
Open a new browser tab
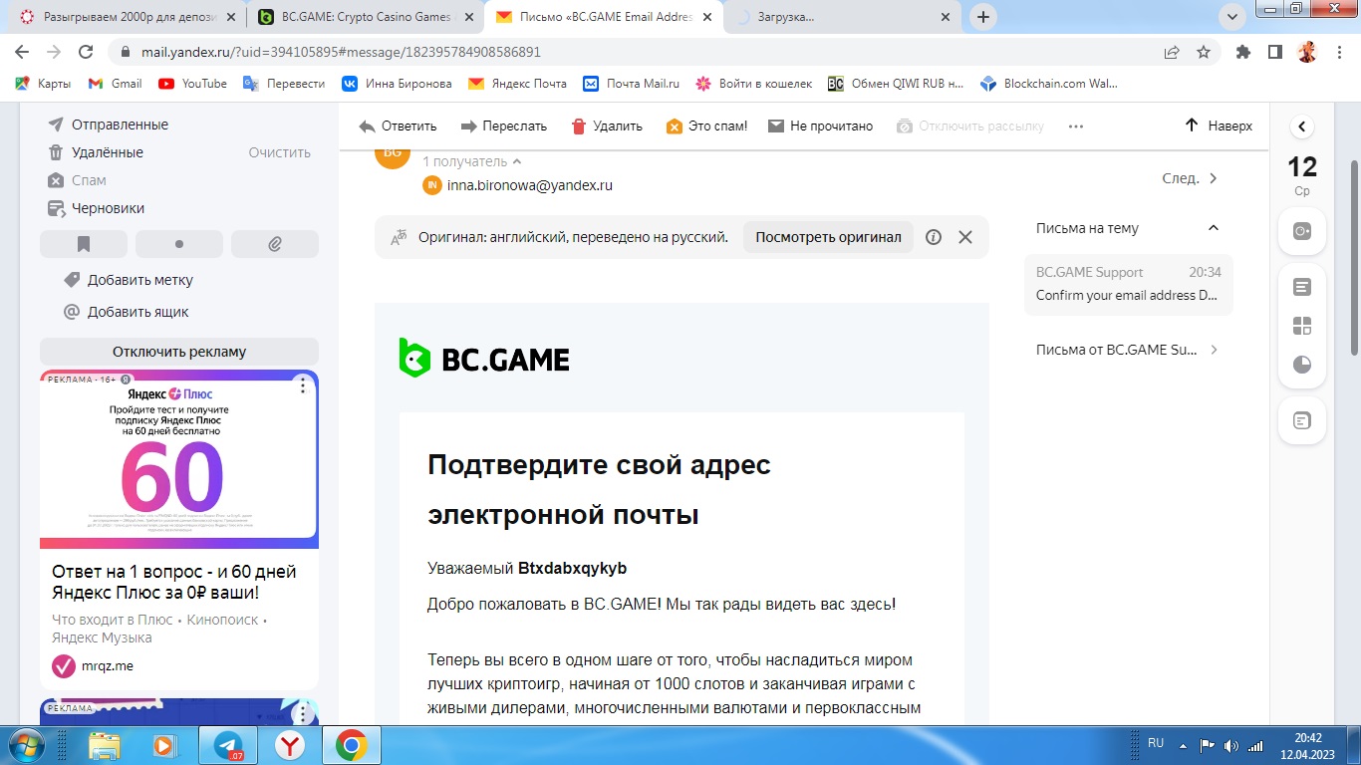(x=983, y=17)
